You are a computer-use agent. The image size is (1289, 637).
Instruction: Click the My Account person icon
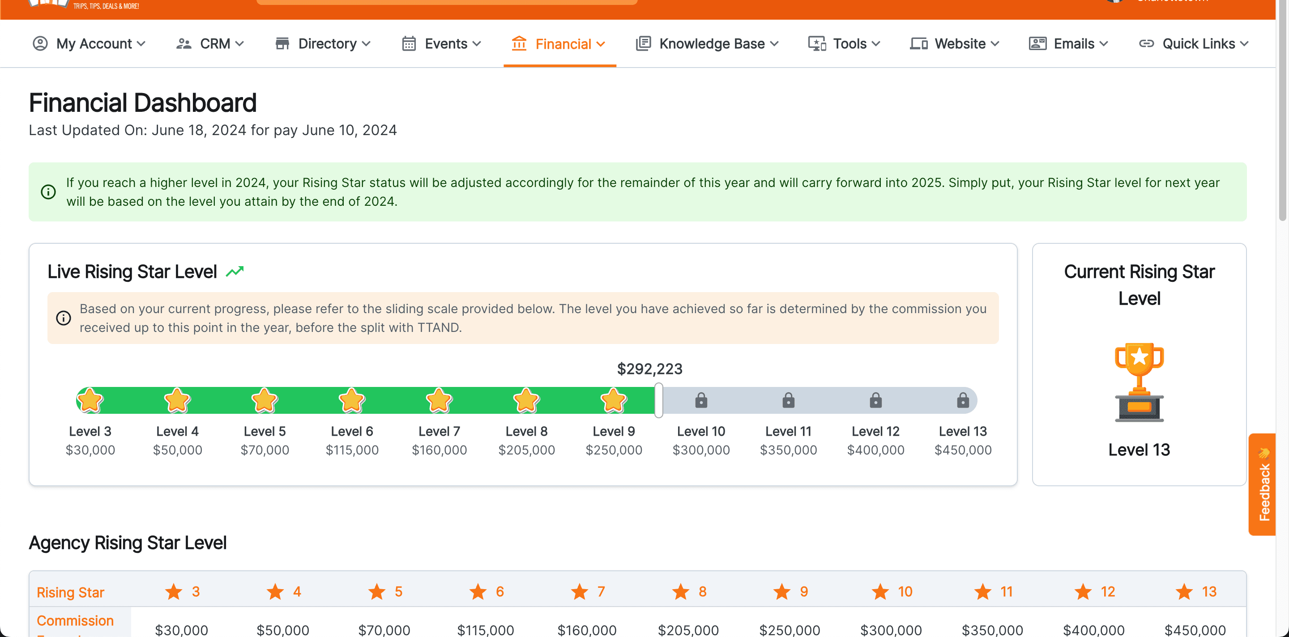[x=40, y=43]
